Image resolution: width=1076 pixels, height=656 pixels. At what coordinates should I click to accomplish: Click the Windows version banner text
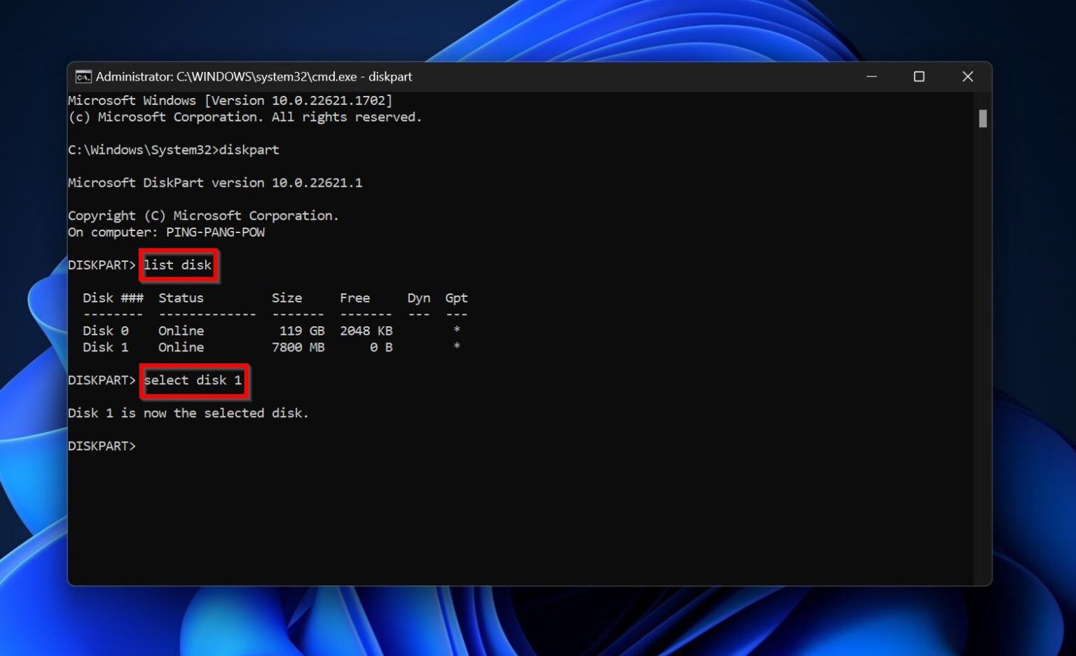[230, 100]
